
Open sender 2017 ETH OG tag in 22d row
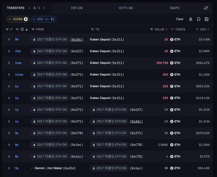(50, 51)
